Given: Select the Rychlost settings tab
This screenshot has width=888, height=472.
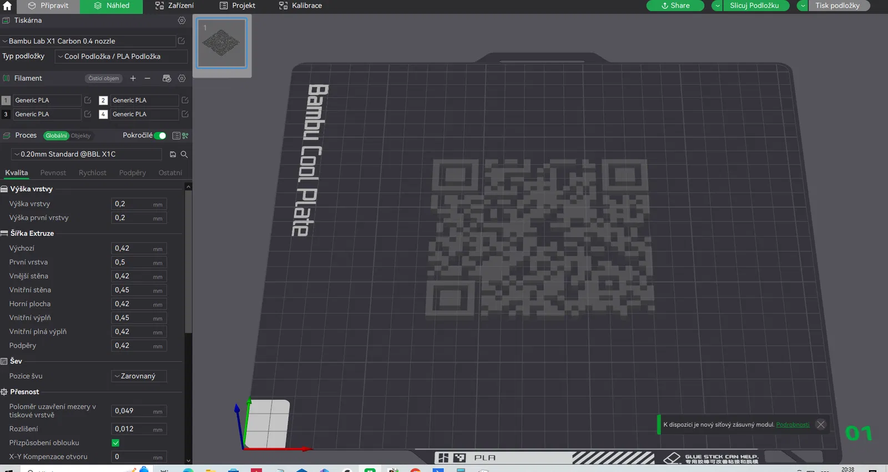Looking at the screenshot, I should [93, 173].
